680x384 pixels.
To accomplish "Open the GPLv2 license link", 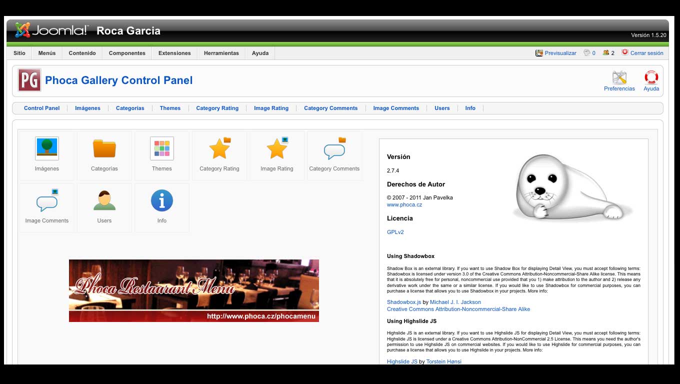I will (395, 232).
